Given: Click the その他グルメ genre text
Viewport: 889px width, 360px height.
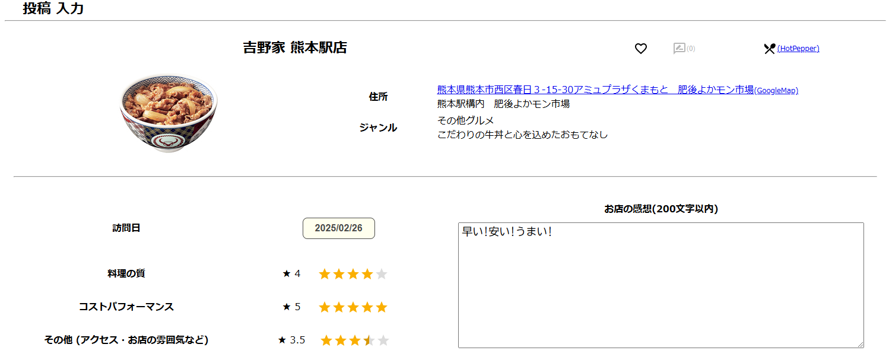Looking at the screenshot, I should 466,120.
